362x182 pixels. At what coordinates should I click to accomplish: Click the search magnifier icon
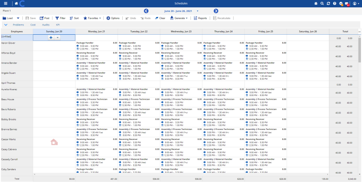pyautogui.click(x=322, y=3)
